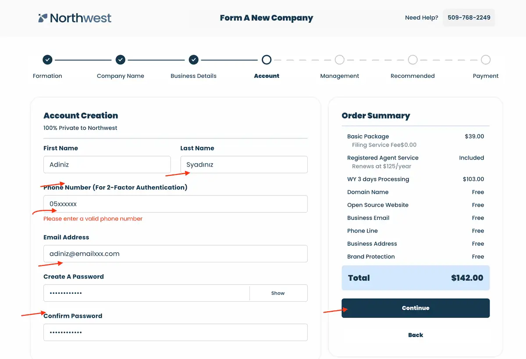Click the First Name input field

[107, 165]
